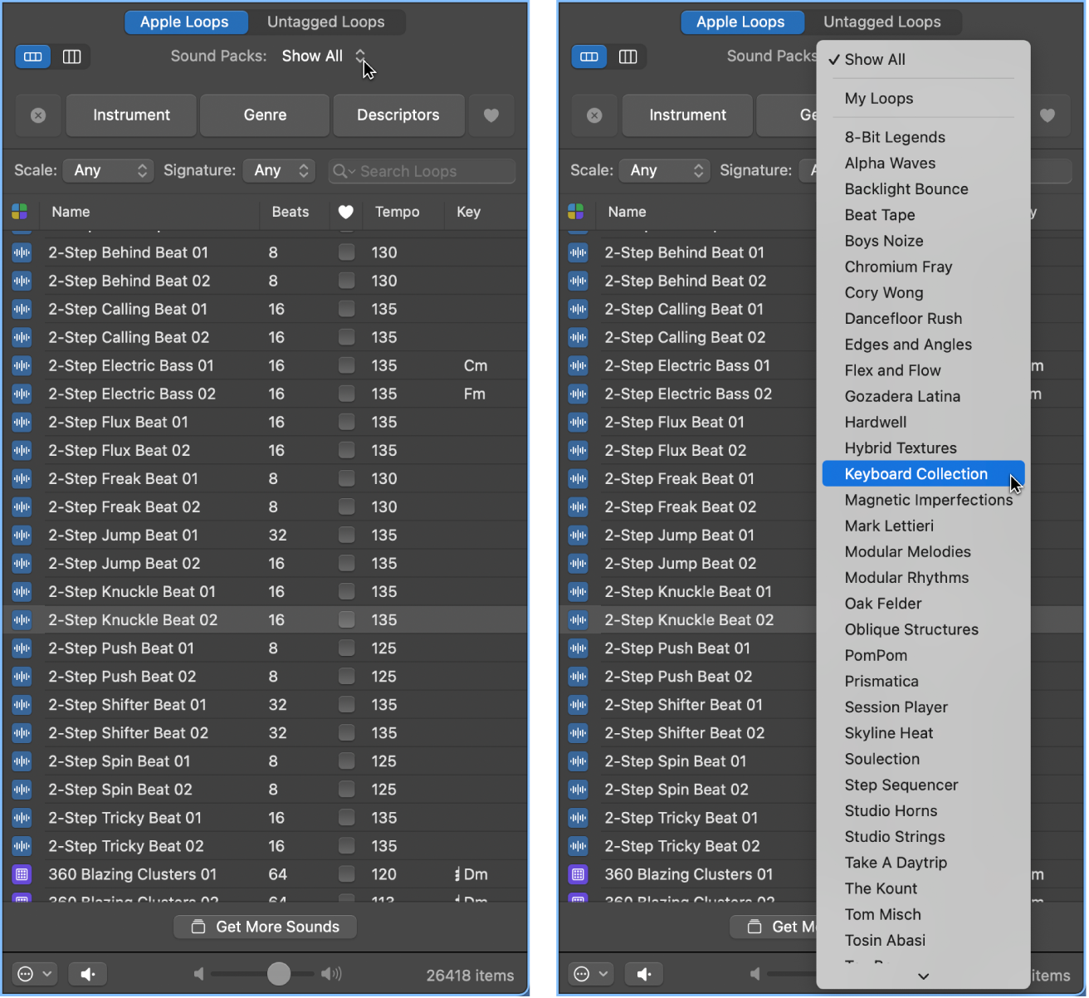Toggle favorite for 2-Step Knuckle Beat 02
The height and width of the screenshot is (998, 1089).
click(346, 619)
